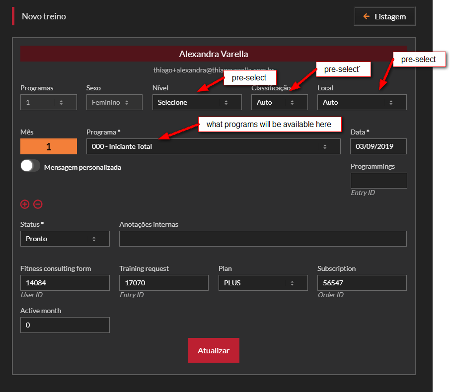Click the Data field with 03/09/2019
451x392 pixels.
(378, 146)
